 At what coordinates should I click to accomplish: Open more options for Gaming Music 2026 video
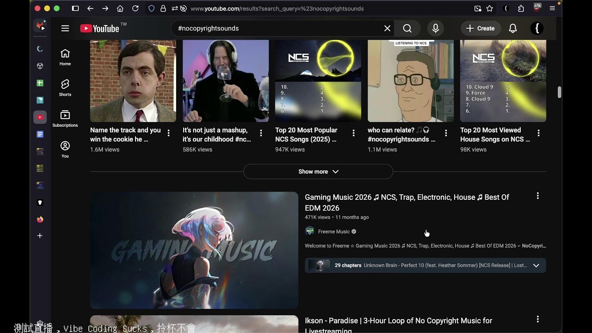[537, 196]
